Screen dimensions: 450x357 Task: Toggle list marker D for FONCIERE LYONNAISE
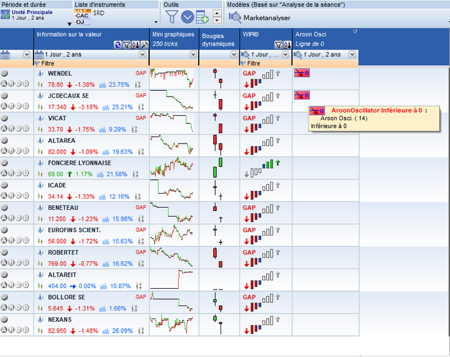26,173
